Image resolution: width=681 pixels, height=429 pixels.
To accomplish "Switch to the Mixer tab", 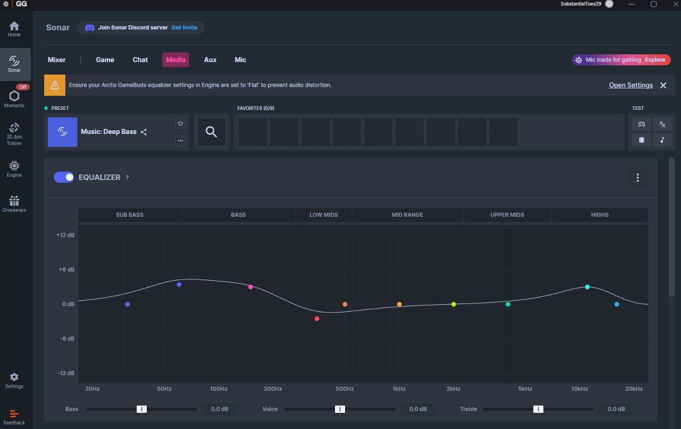I will coord(57,60).
